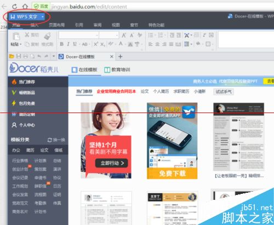Image resolution: width=274 pixels, height=225 pixels.
Task: Click the Cut scissors icon
Action: 27,34
